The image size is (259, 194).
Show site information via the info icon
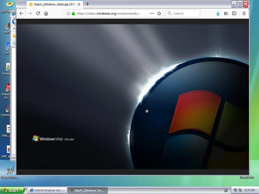coord(68,13)
